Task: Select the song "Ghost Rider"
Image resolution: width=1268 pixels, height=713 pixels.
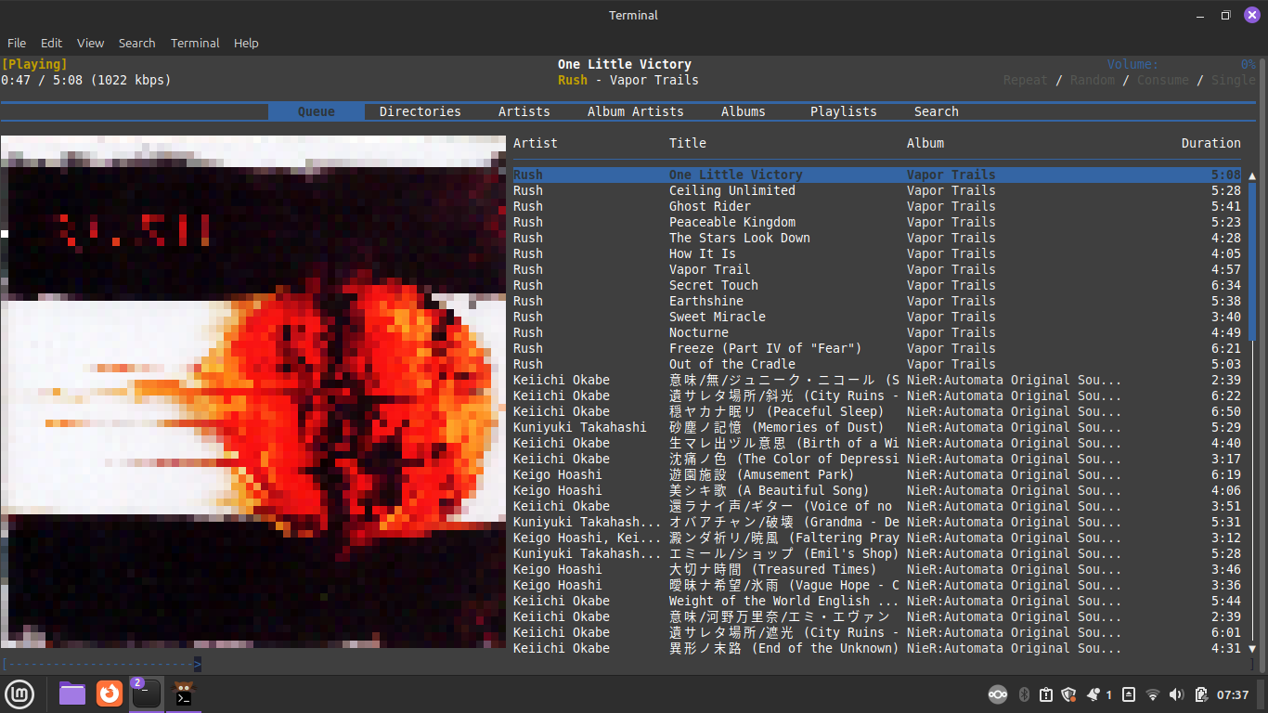Action: pos(877,206)
